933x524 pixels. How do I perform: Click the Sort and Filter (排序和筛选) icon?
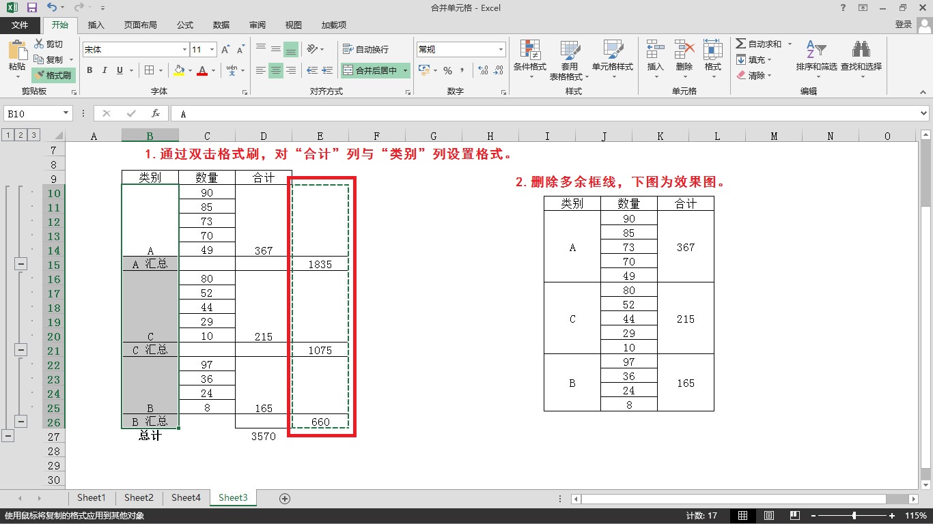816,50
